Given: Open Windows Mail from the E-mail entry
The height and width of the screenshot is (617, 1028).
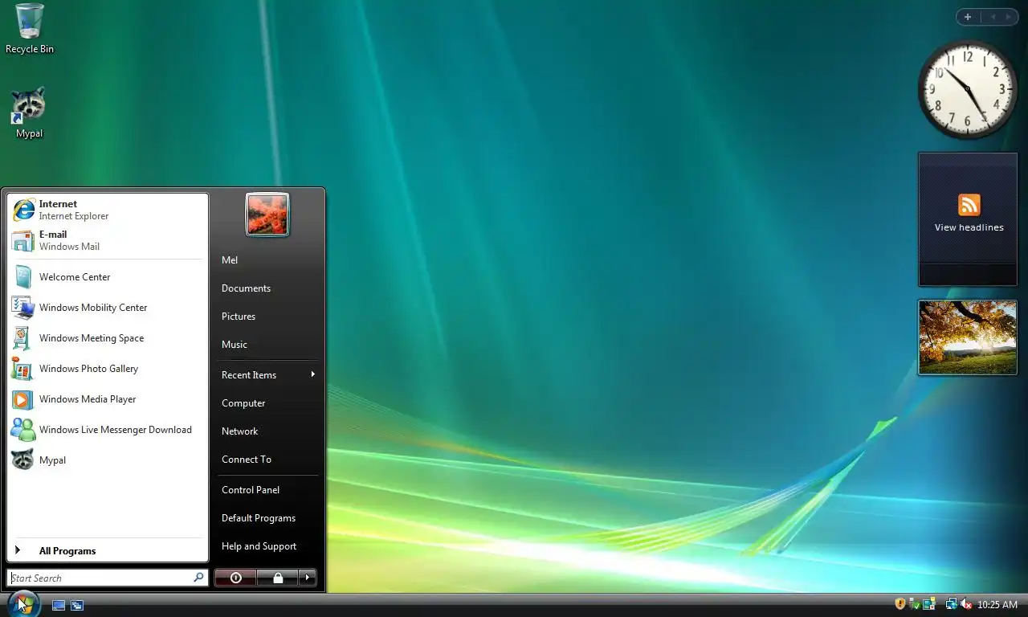Looking at the screenshot, I should pyautogui.click(x=108, y=240).
